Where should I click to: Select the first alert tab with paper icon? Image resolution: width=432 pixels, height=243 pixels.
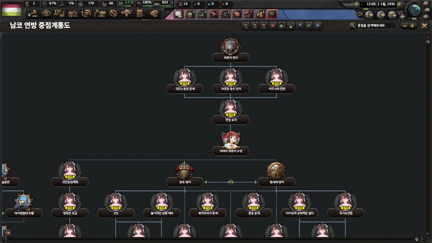(x=178, y=14)
